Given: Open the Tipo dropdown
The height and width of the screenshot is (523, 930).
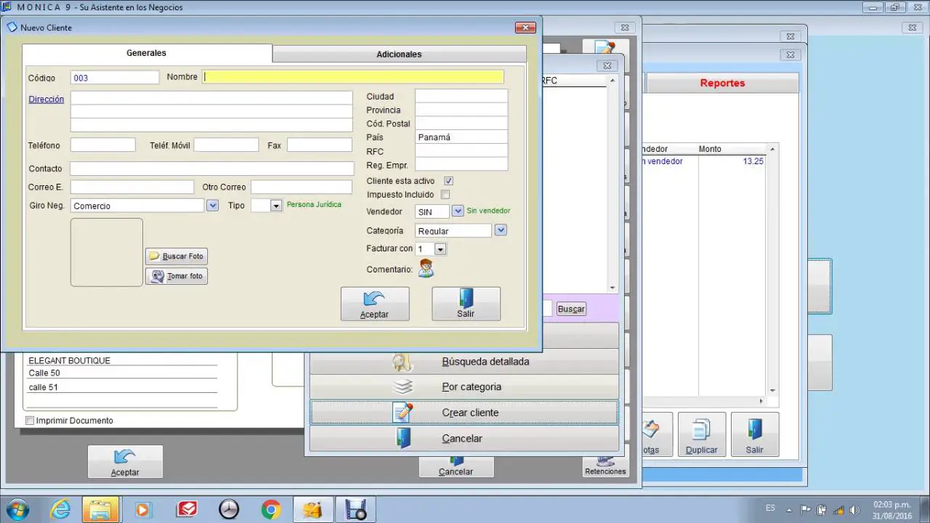Looking at the screenshot, I should pyautogui.click(x=276, y=206).
